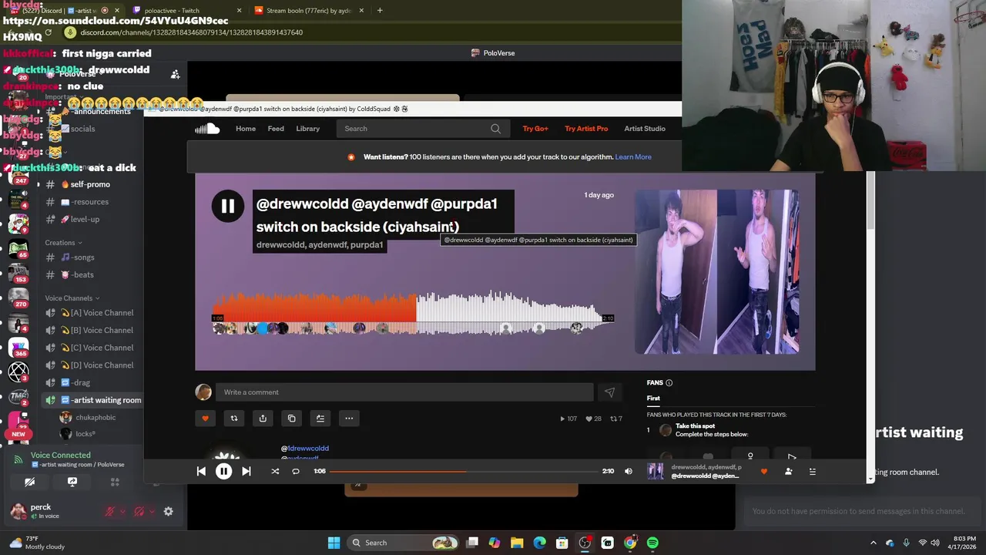Toggle Discord camera button
The image size is (986, 555).
[29, 483]
